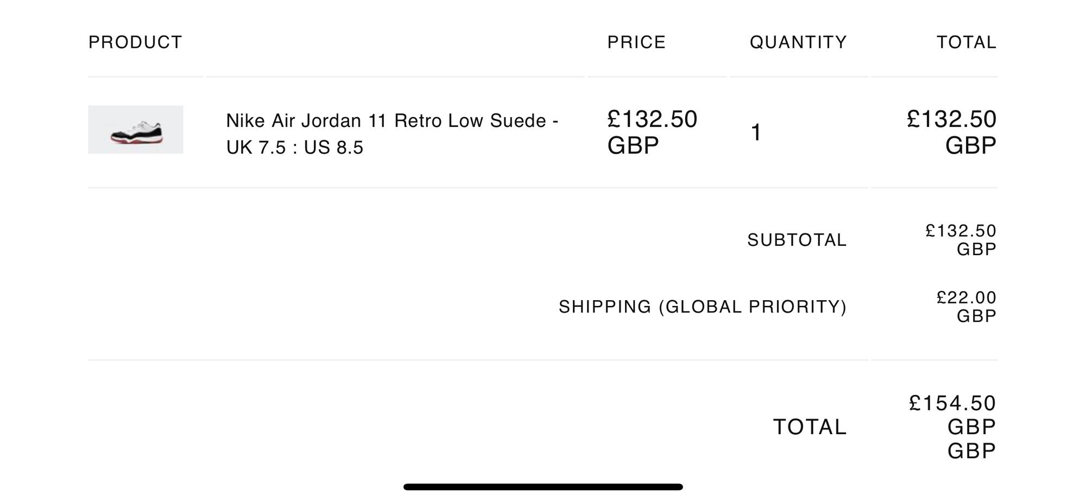The image size is (1086, 501).
Task: Select the £22.00 GBP shipping cost
Action: click(967, 306)
